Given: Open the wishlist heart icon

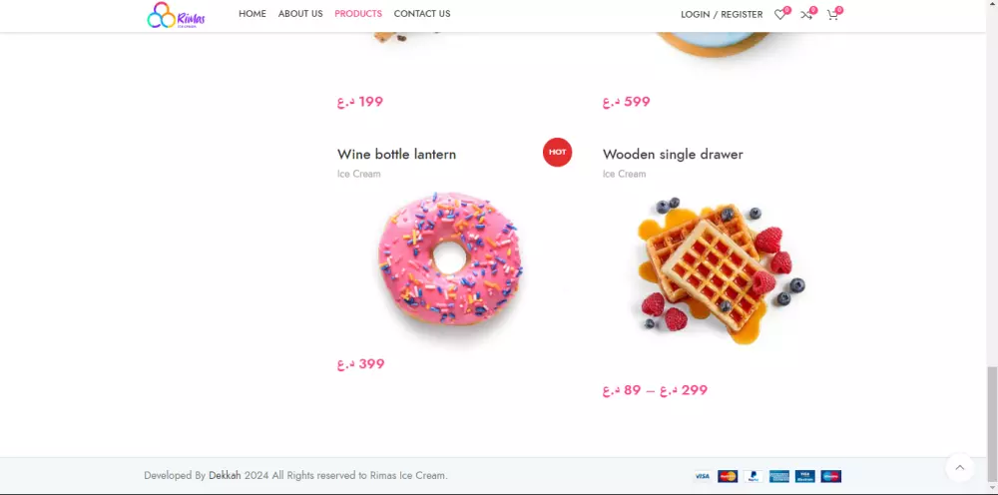Looking at the screenshot, I should pos(779,15).
